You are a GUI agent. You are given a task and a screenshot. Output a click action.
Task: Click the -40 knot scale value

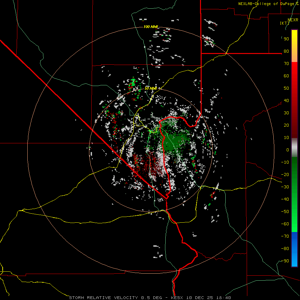(285, 199)
